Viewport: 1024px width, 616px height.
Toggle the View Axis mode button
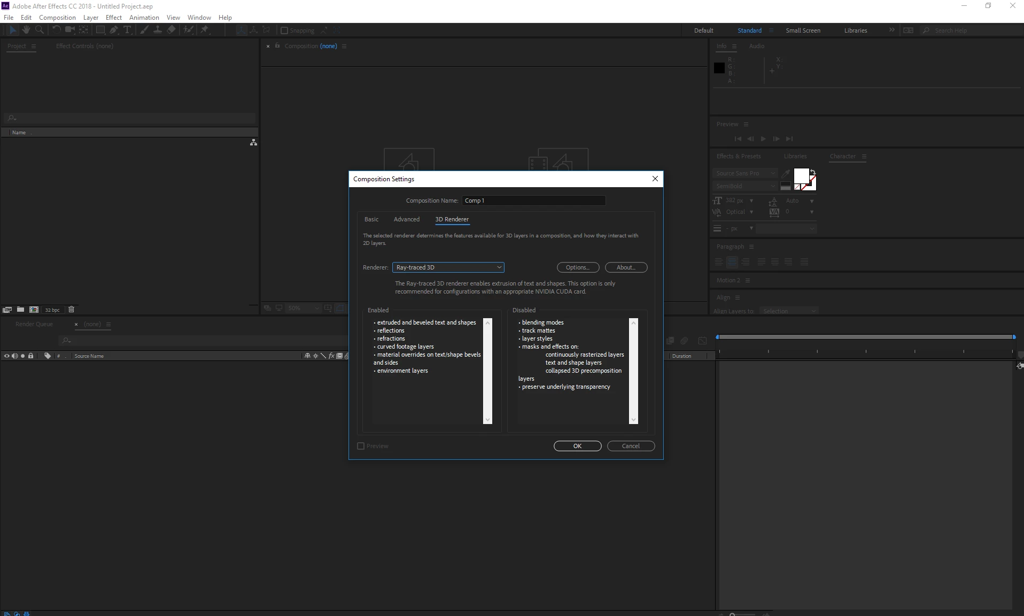pyautogui.click(x=266, y=30)
